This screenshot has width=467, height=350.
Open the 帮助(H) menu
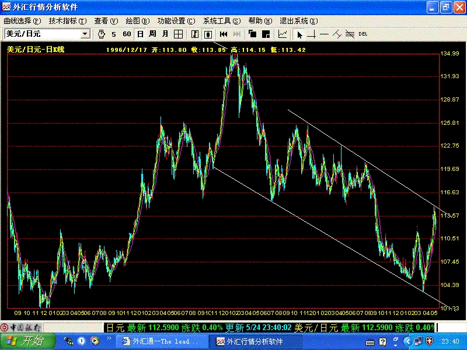(260, 21)
